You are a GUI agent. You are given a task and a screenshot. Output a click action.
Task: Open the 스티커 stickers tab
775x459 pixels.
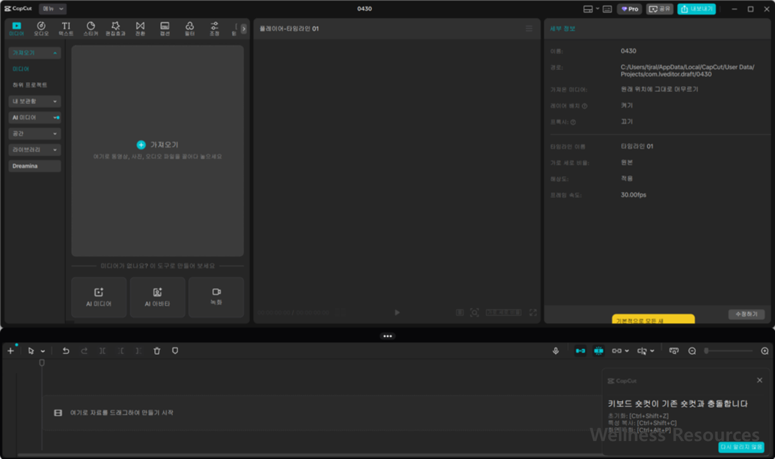click(91, 29)
